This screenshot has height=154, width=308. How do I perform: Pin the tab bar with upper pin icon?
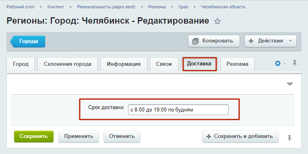tap(295, 63)
